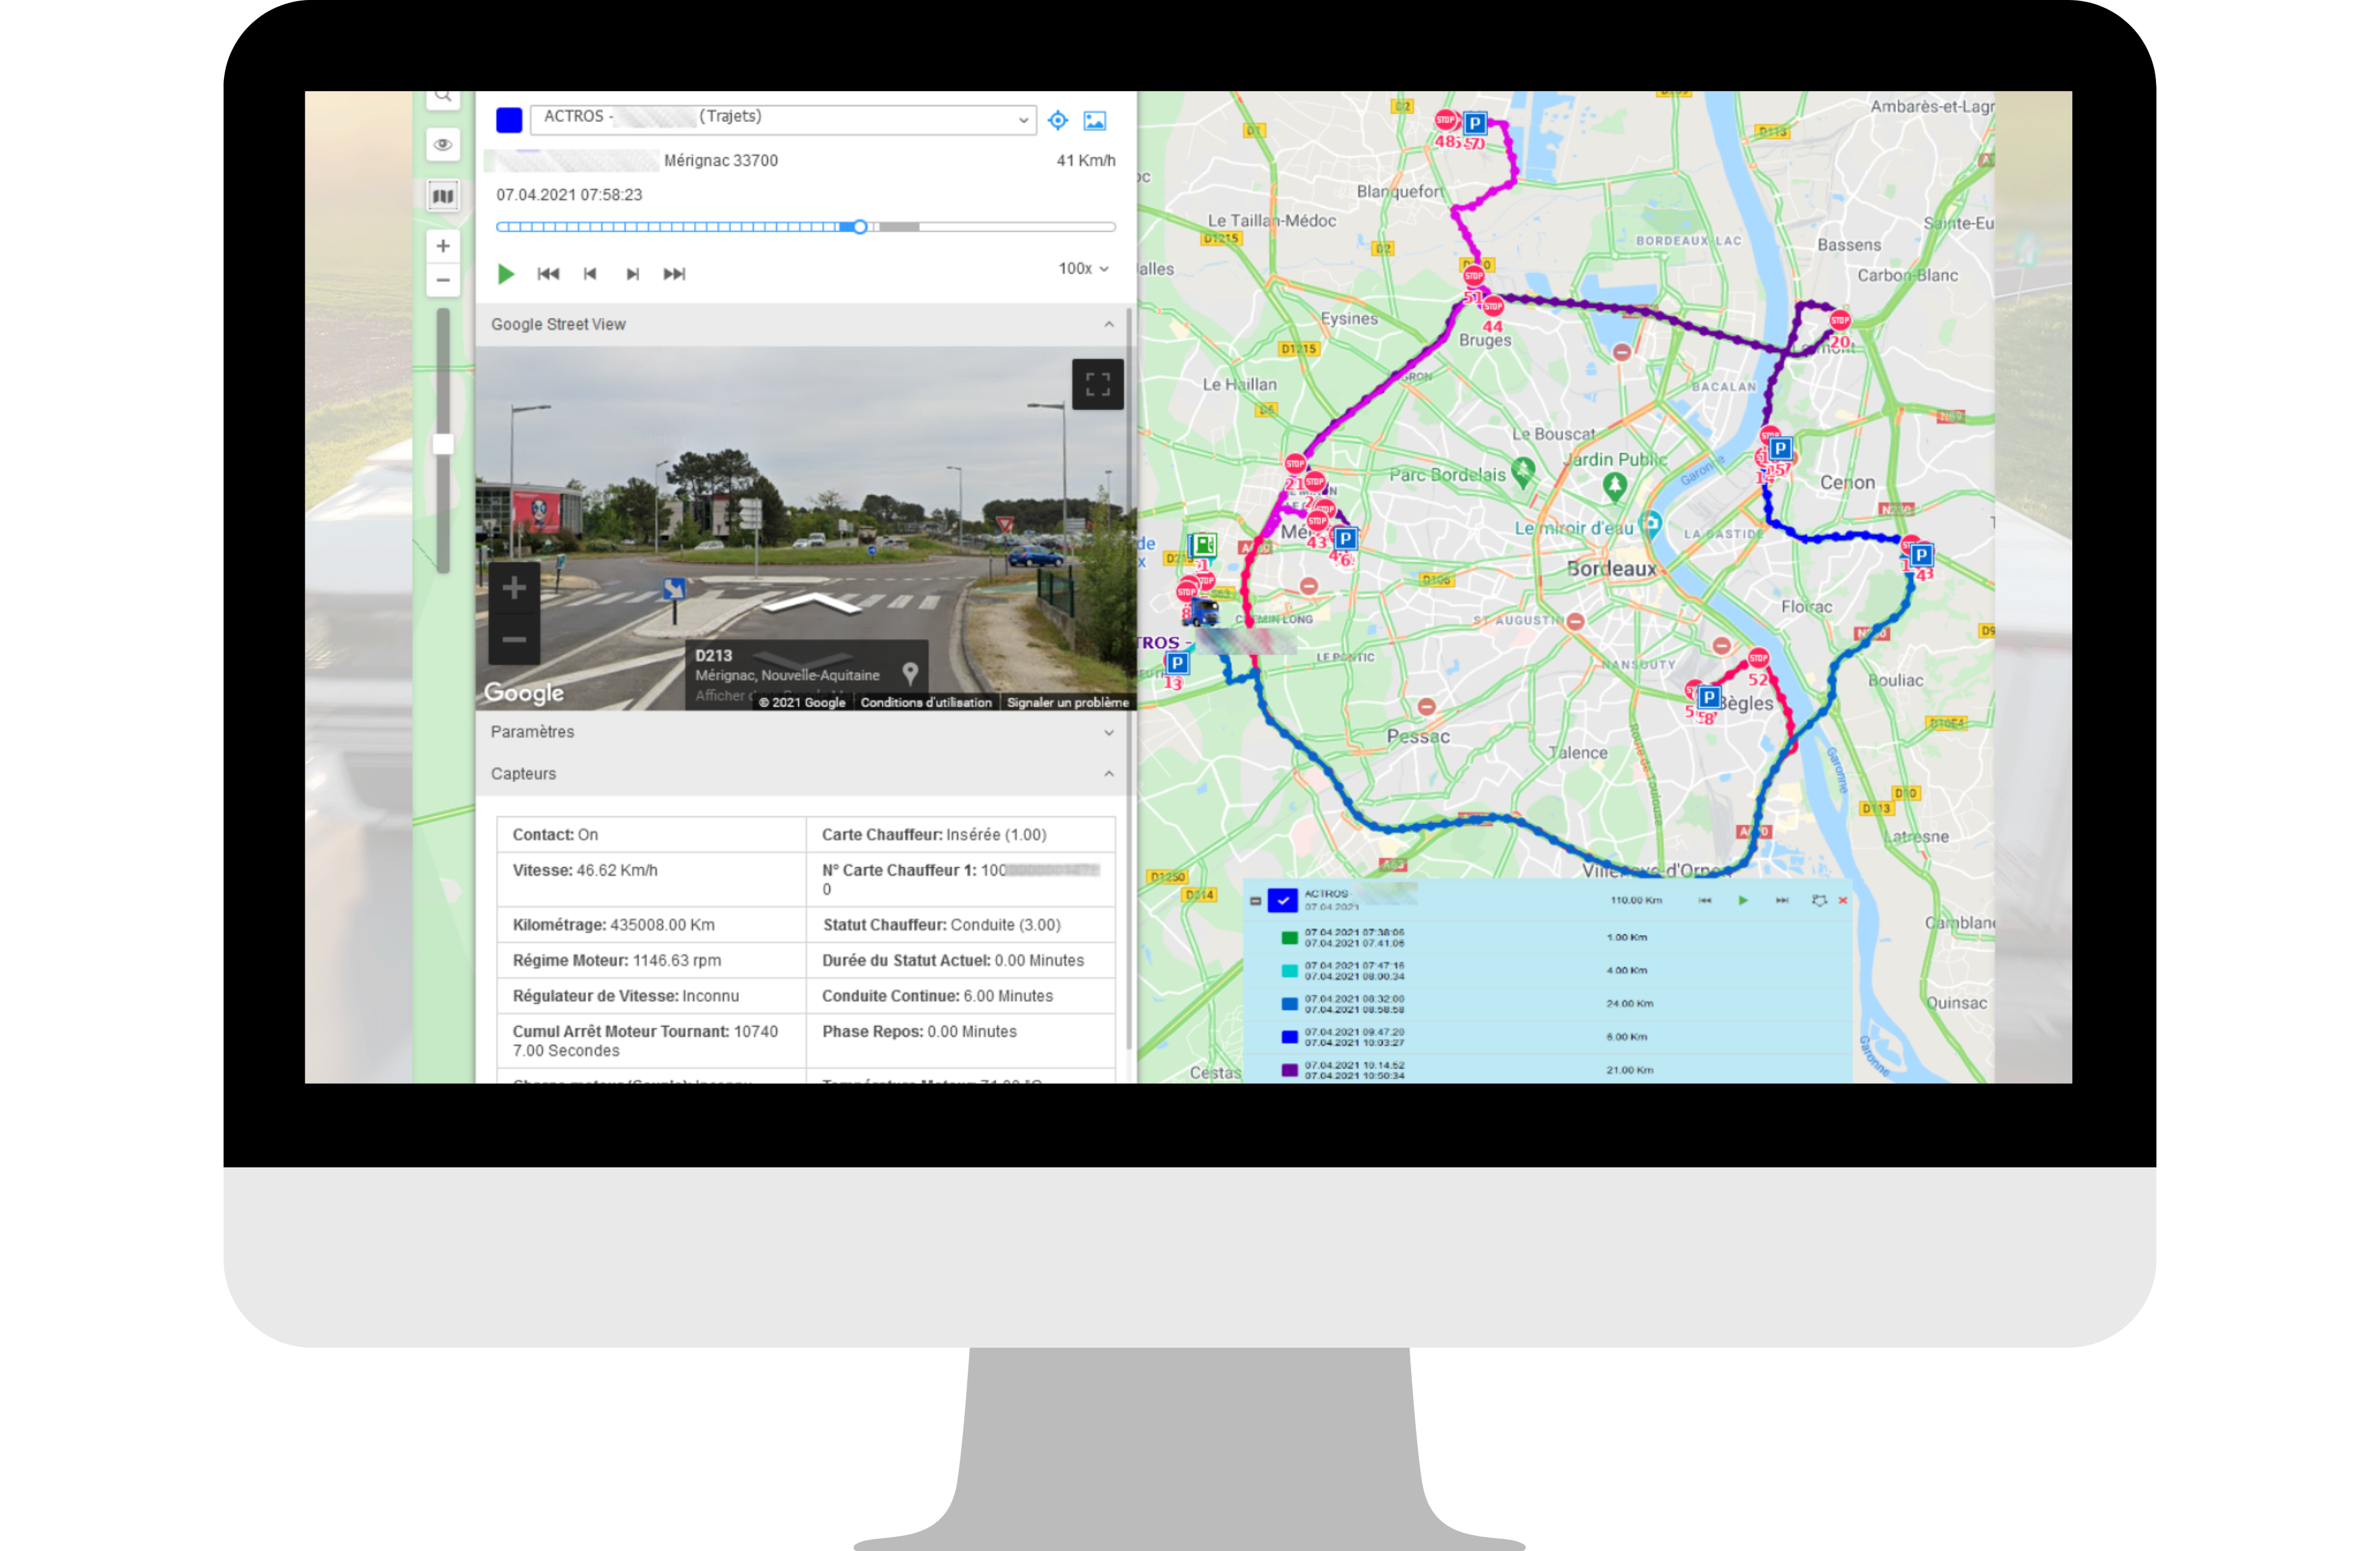Screen dimensions: 2380x1551
Task: Open the ACTROS (Trajets) vehicle dropdown
Action: click(783, 119)
